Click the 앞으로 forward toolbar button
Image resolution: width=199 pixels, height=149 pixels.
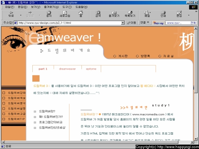point(30,14)
